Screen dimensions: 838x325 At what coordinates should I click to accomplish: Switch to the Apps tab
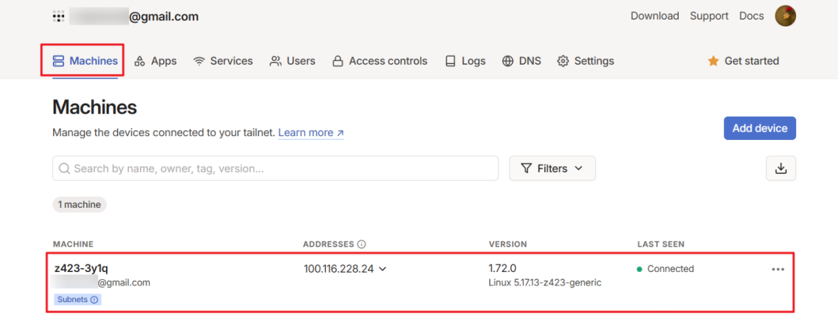click(x=155, y=61)
